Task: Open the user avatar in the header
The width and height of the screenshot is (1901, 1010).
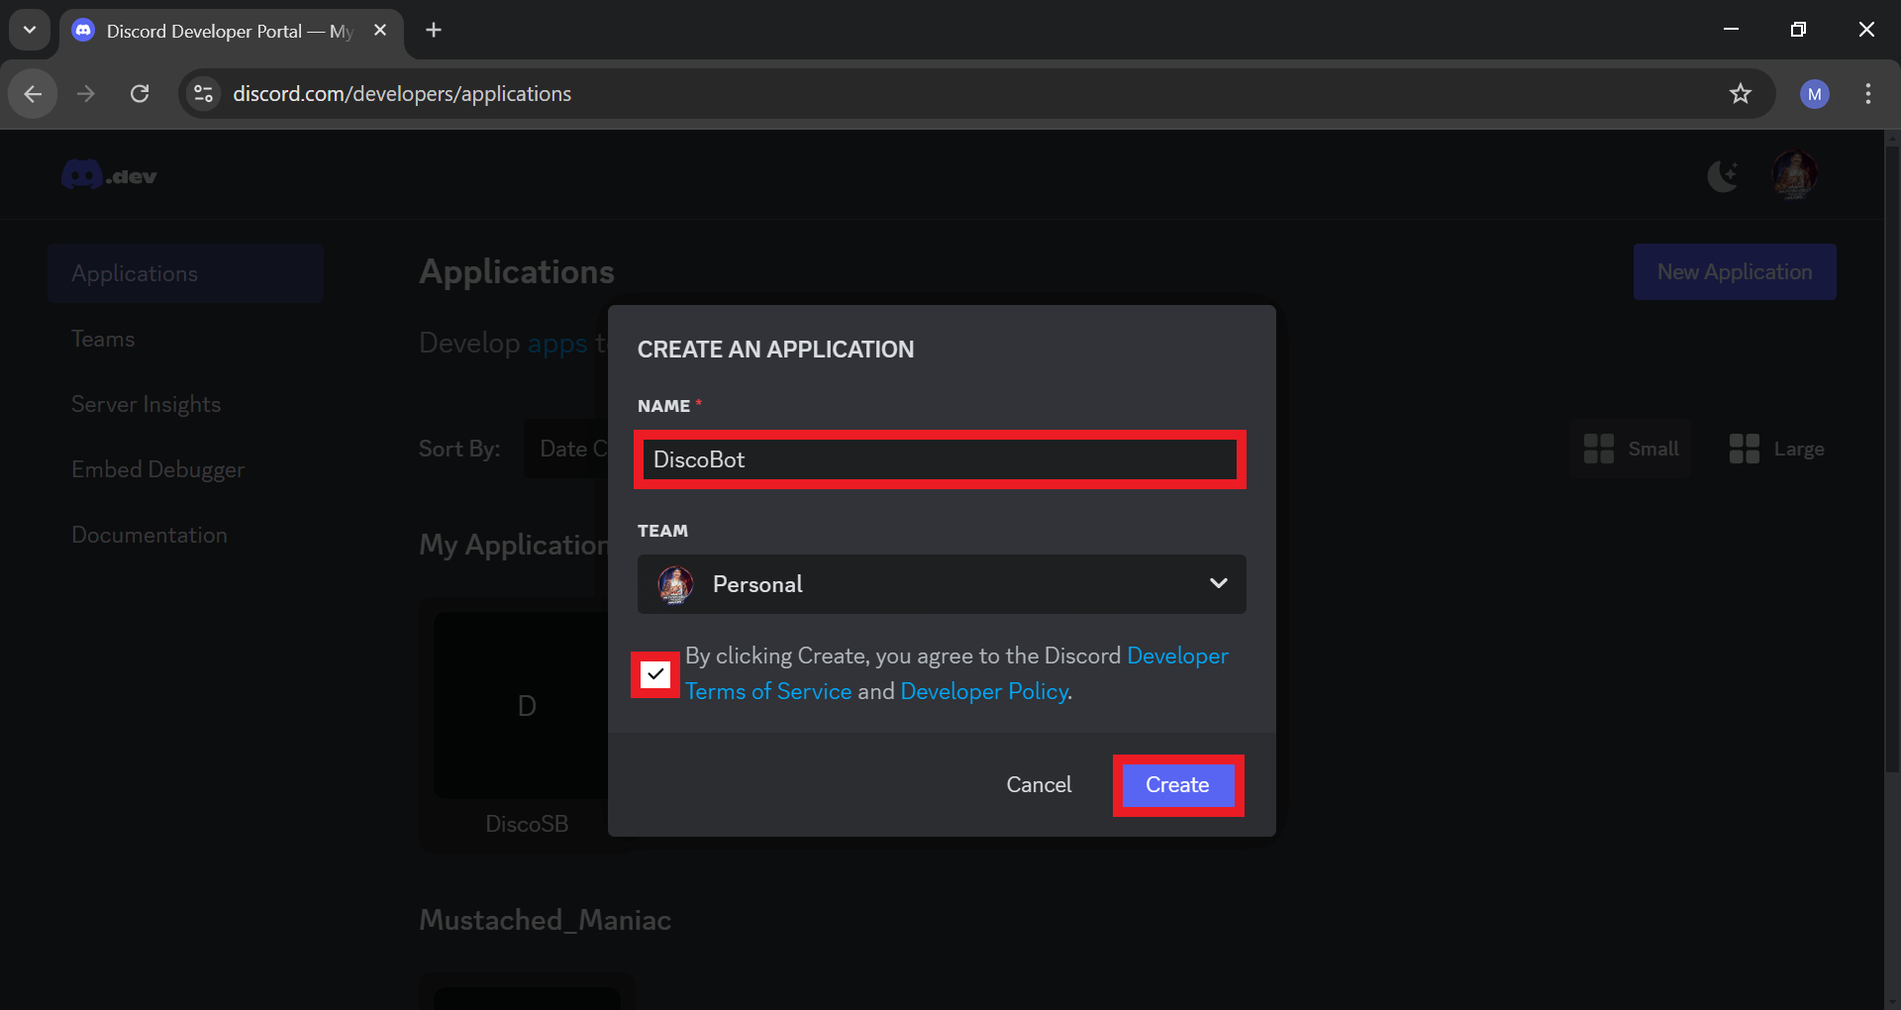Action: [x=1794, y=176]
